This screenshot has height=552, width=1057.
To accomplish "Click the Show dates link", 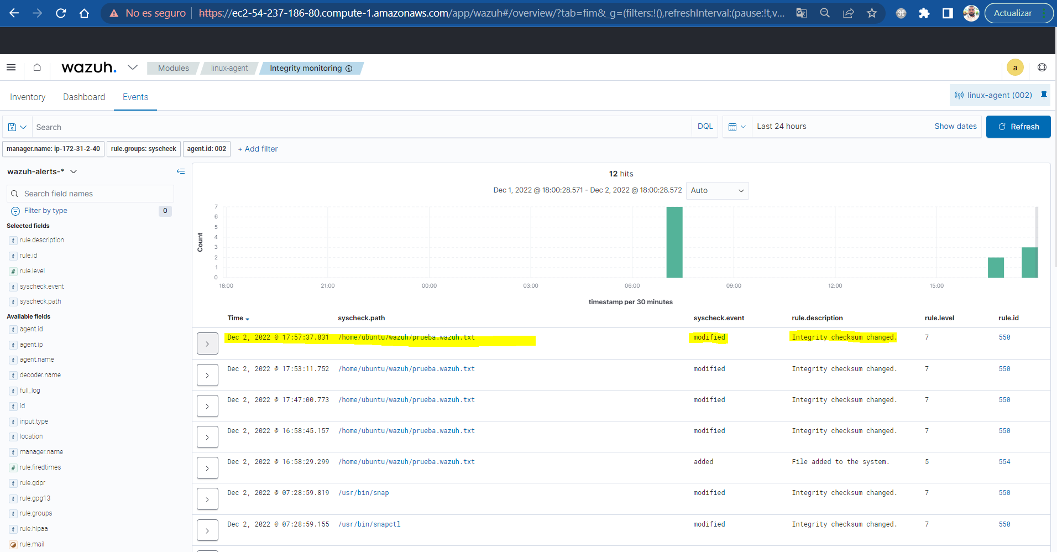I will coord(955,126).
